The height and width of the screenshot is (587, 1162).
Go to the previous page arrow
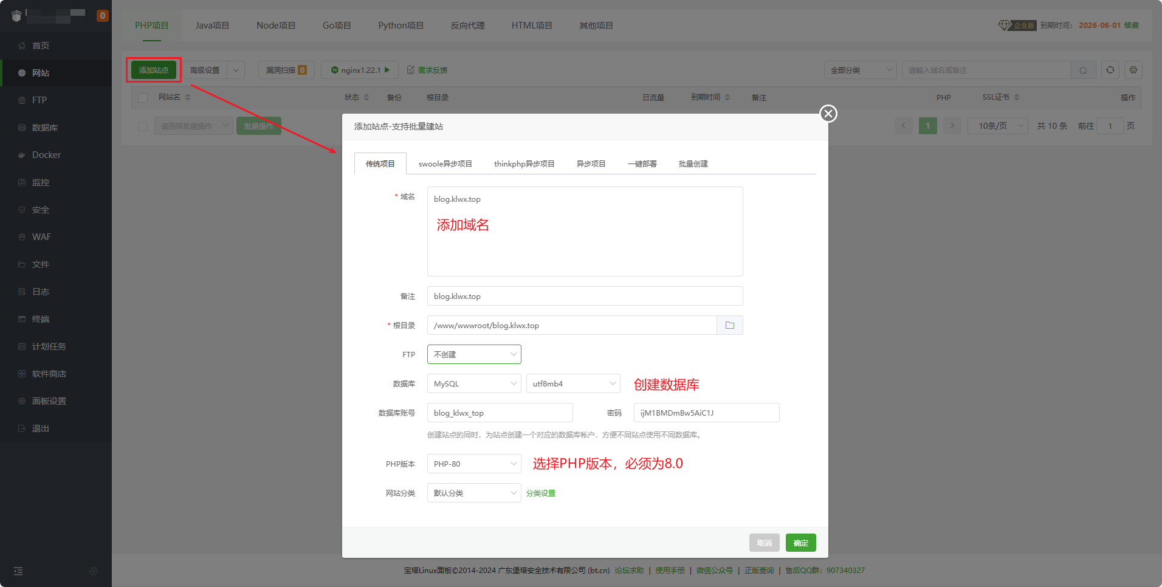pos(904,126)
